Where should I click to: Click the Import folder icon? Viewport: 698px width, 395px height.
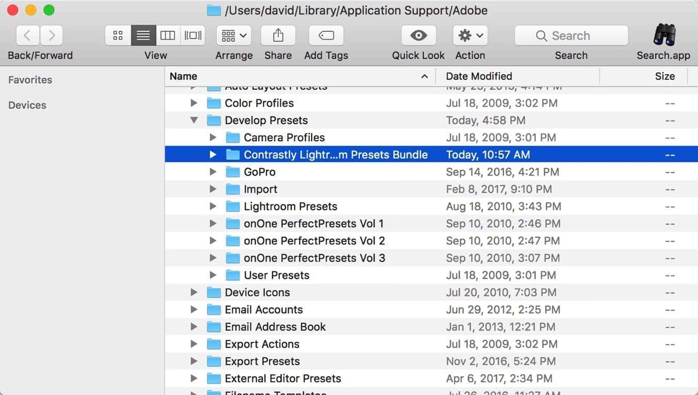pos(233,189)
